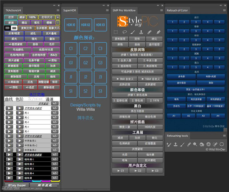Image resolution: width=229 pixels, height=192 pixels.
Task: Click the white-bordered swatch in TKActionsV4
Action: click(14, 28)
